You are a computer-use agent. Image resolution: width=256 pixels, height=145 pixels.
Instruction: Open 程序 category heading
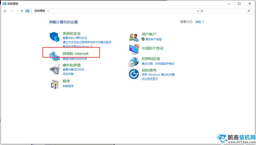pyautogui.click(x=66, y=81)
